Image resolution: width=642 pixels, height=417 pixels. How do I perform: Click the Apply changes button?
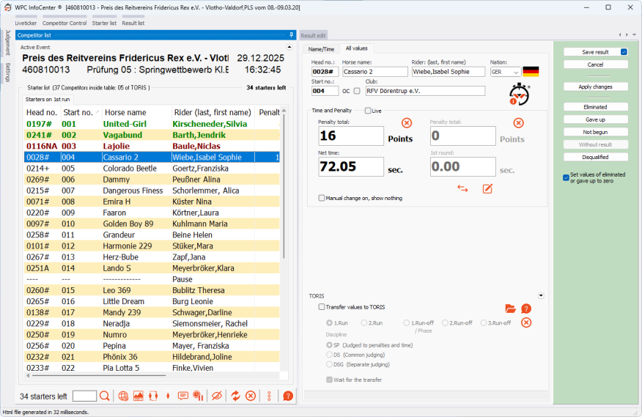[595, 86]
